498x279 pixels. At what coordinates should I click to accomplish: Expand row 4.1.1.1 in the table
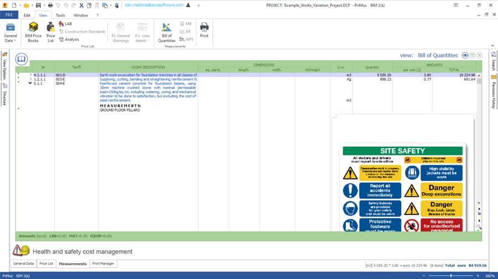[31, 75]
